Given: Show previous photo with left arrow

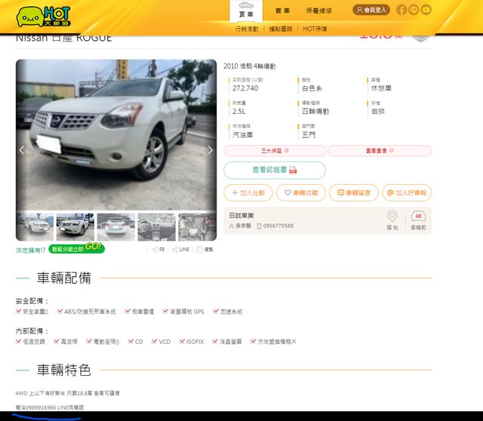Looking at the screenshot, I should click(x=22, y=150).
